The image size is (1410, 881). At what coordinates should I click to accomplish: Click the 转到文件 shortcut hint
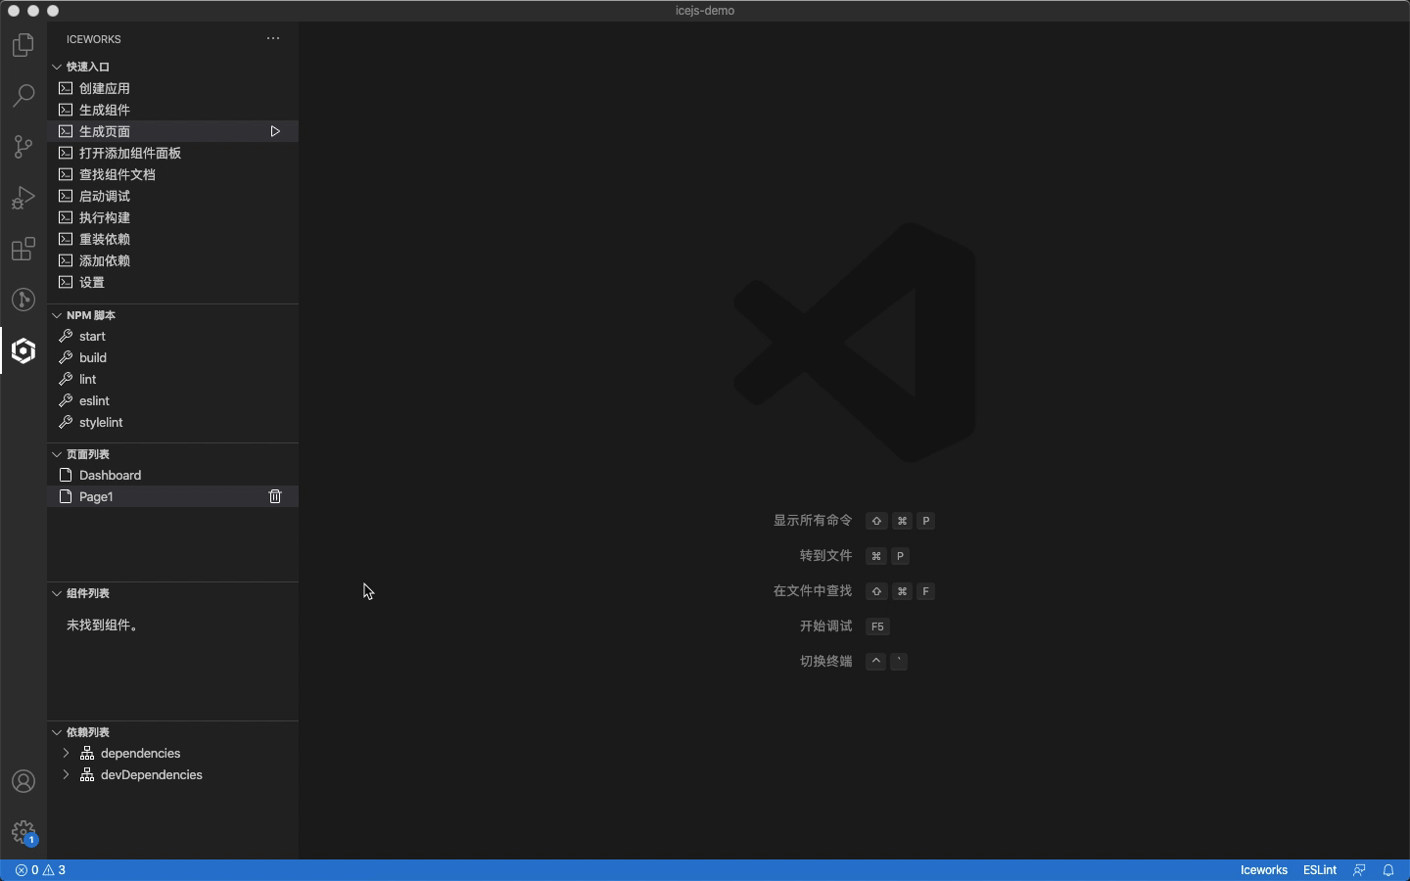click(x=826, y=556)
